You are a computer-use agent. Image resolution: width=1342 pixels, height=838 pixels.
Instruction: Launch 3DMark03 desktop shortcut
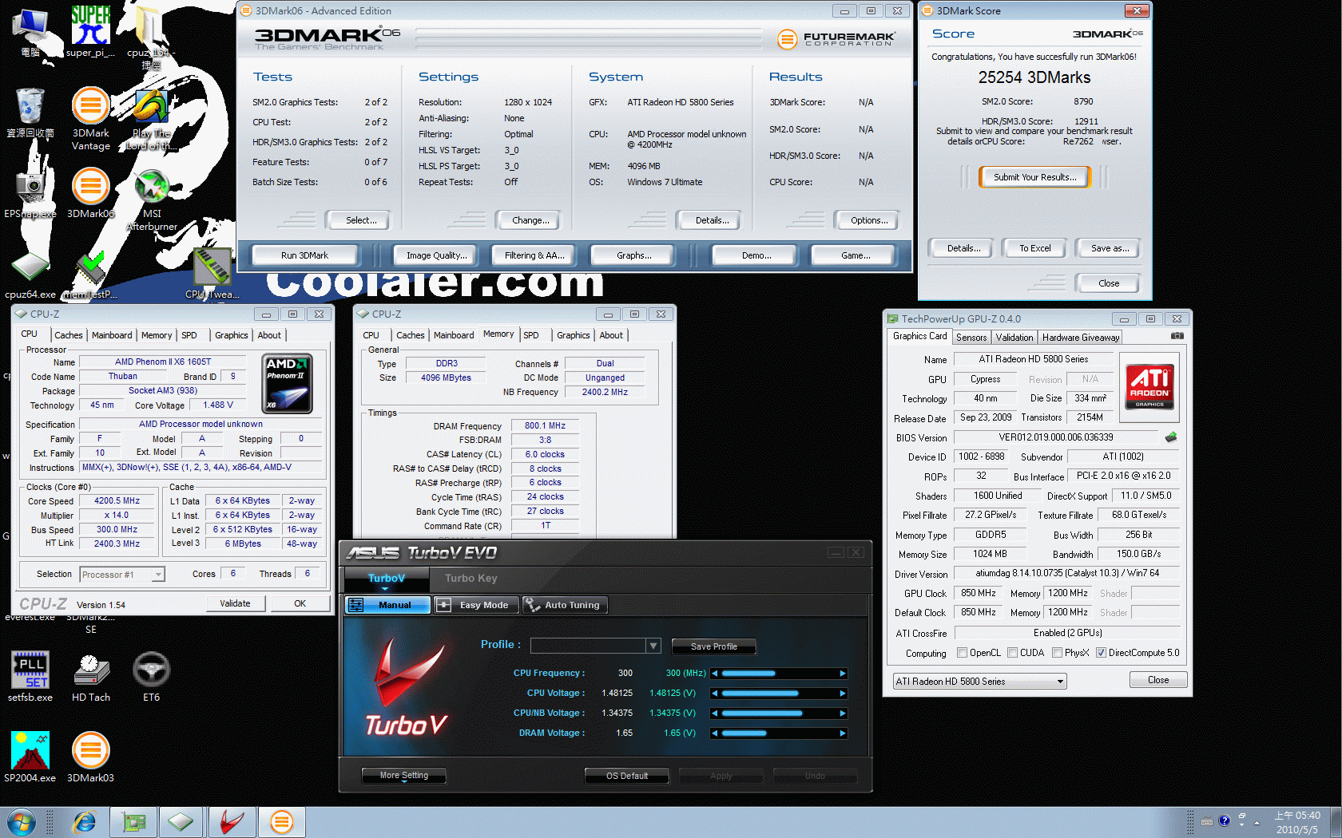coord(90,757)
